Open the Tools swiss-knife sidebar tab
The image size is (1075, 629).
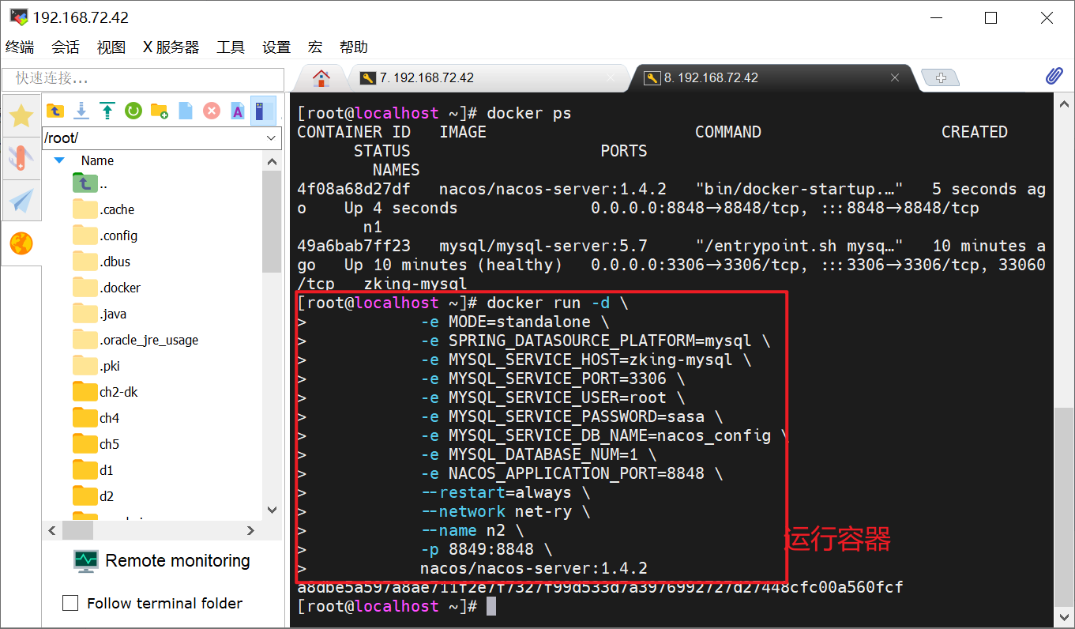(x=21, y=159)
